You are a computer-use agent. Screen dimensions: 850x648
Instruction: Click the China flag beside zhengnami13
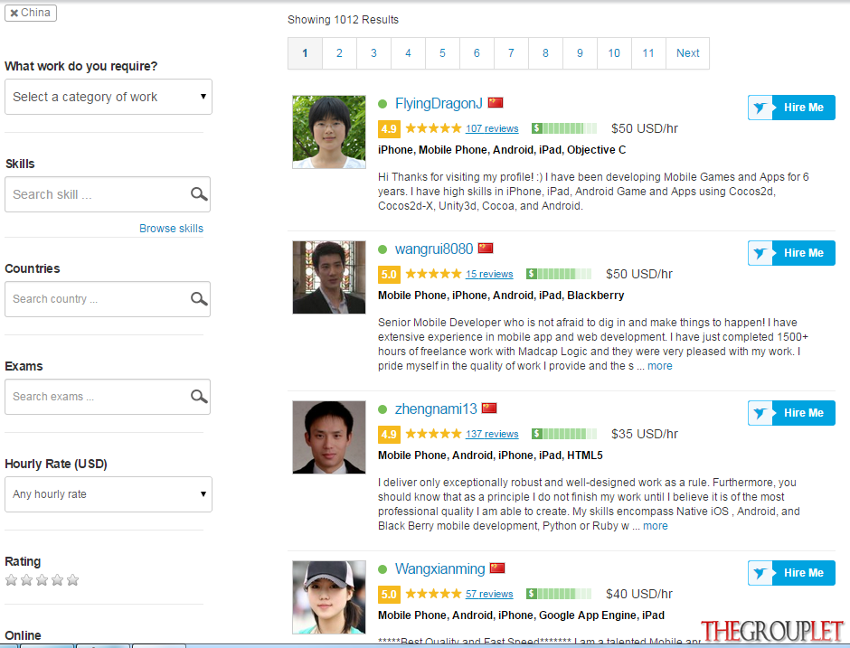pos(489,408)
